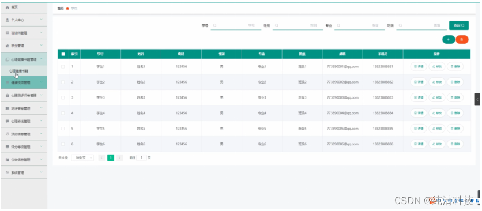Check the checkbox for row 学生2
This screenshot has height=211, width=482.
[x=63, y=82]
